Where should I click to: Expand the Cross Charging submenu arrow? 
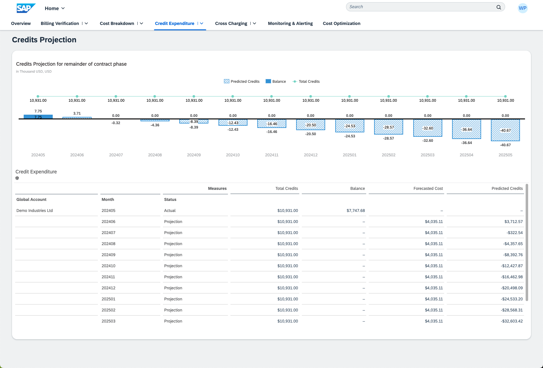[254, 23]
